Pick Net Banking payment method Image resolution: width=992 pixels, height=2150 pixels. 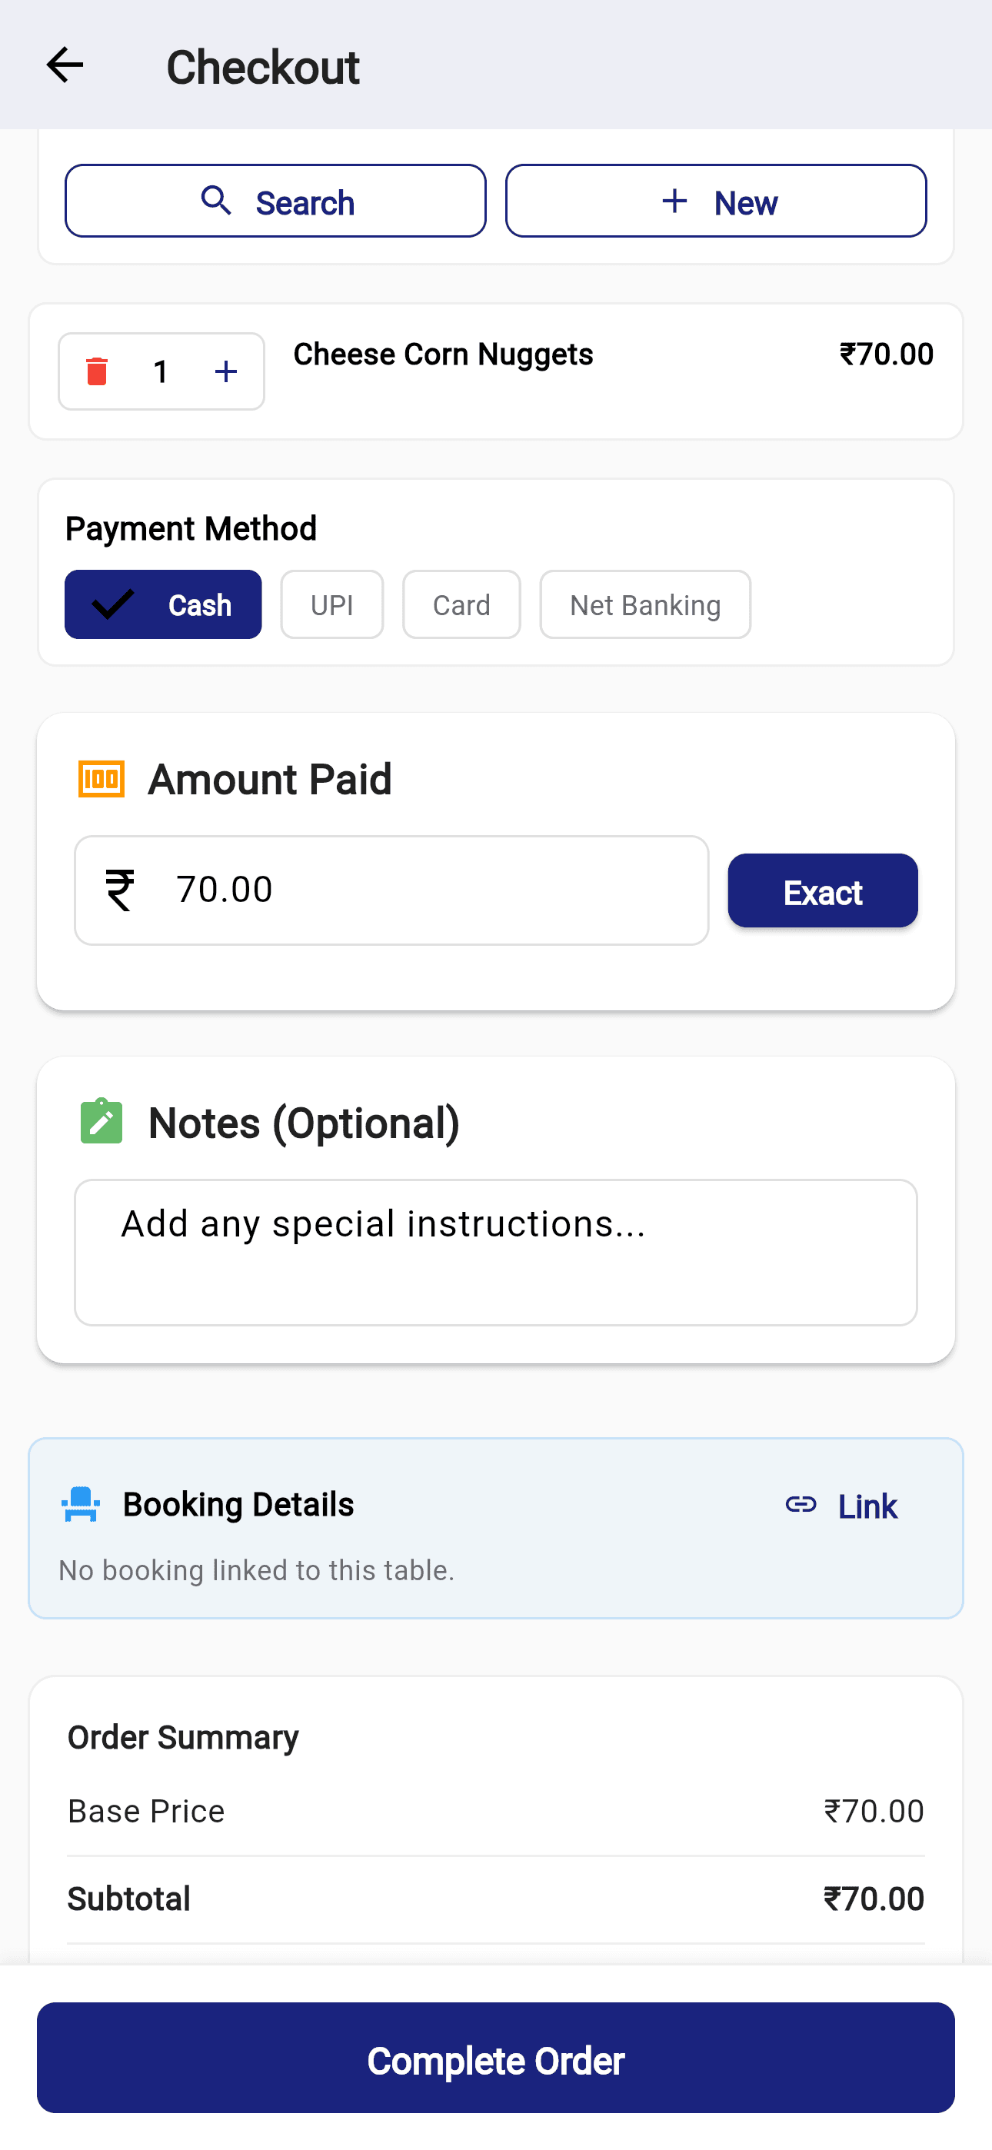pyautogui.click(x=644, y=604)
